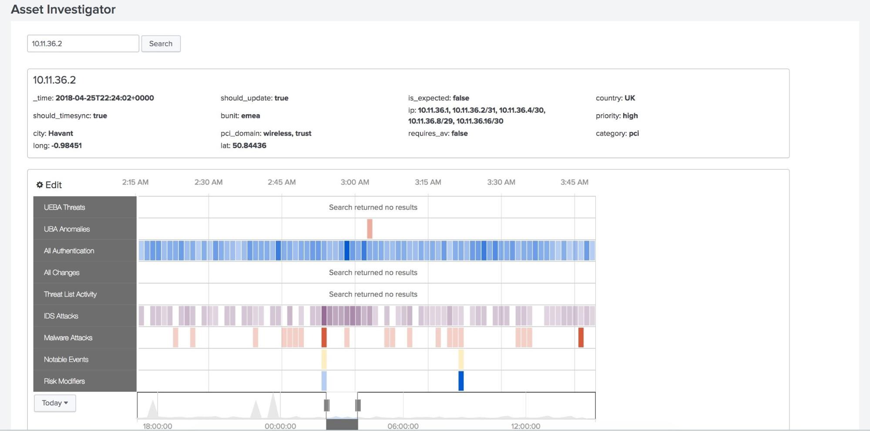870x431 pixels.
Task: Click the right time range slider handle
Action: pyautogui.click(x=358, y=405)
